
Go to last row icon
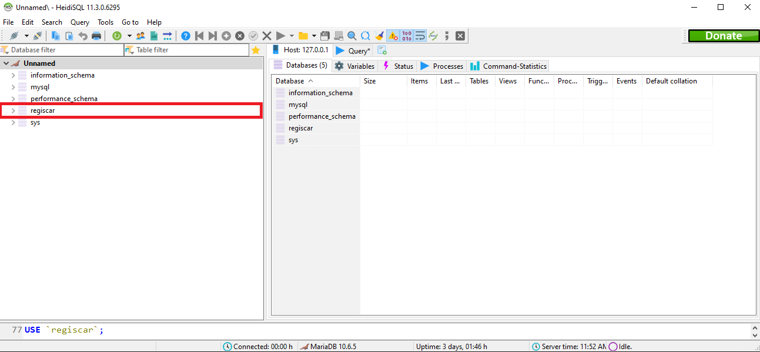[213, 36]
